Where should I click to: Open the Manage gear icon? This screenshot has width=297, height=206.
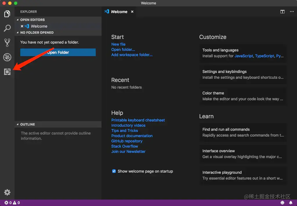7,192
